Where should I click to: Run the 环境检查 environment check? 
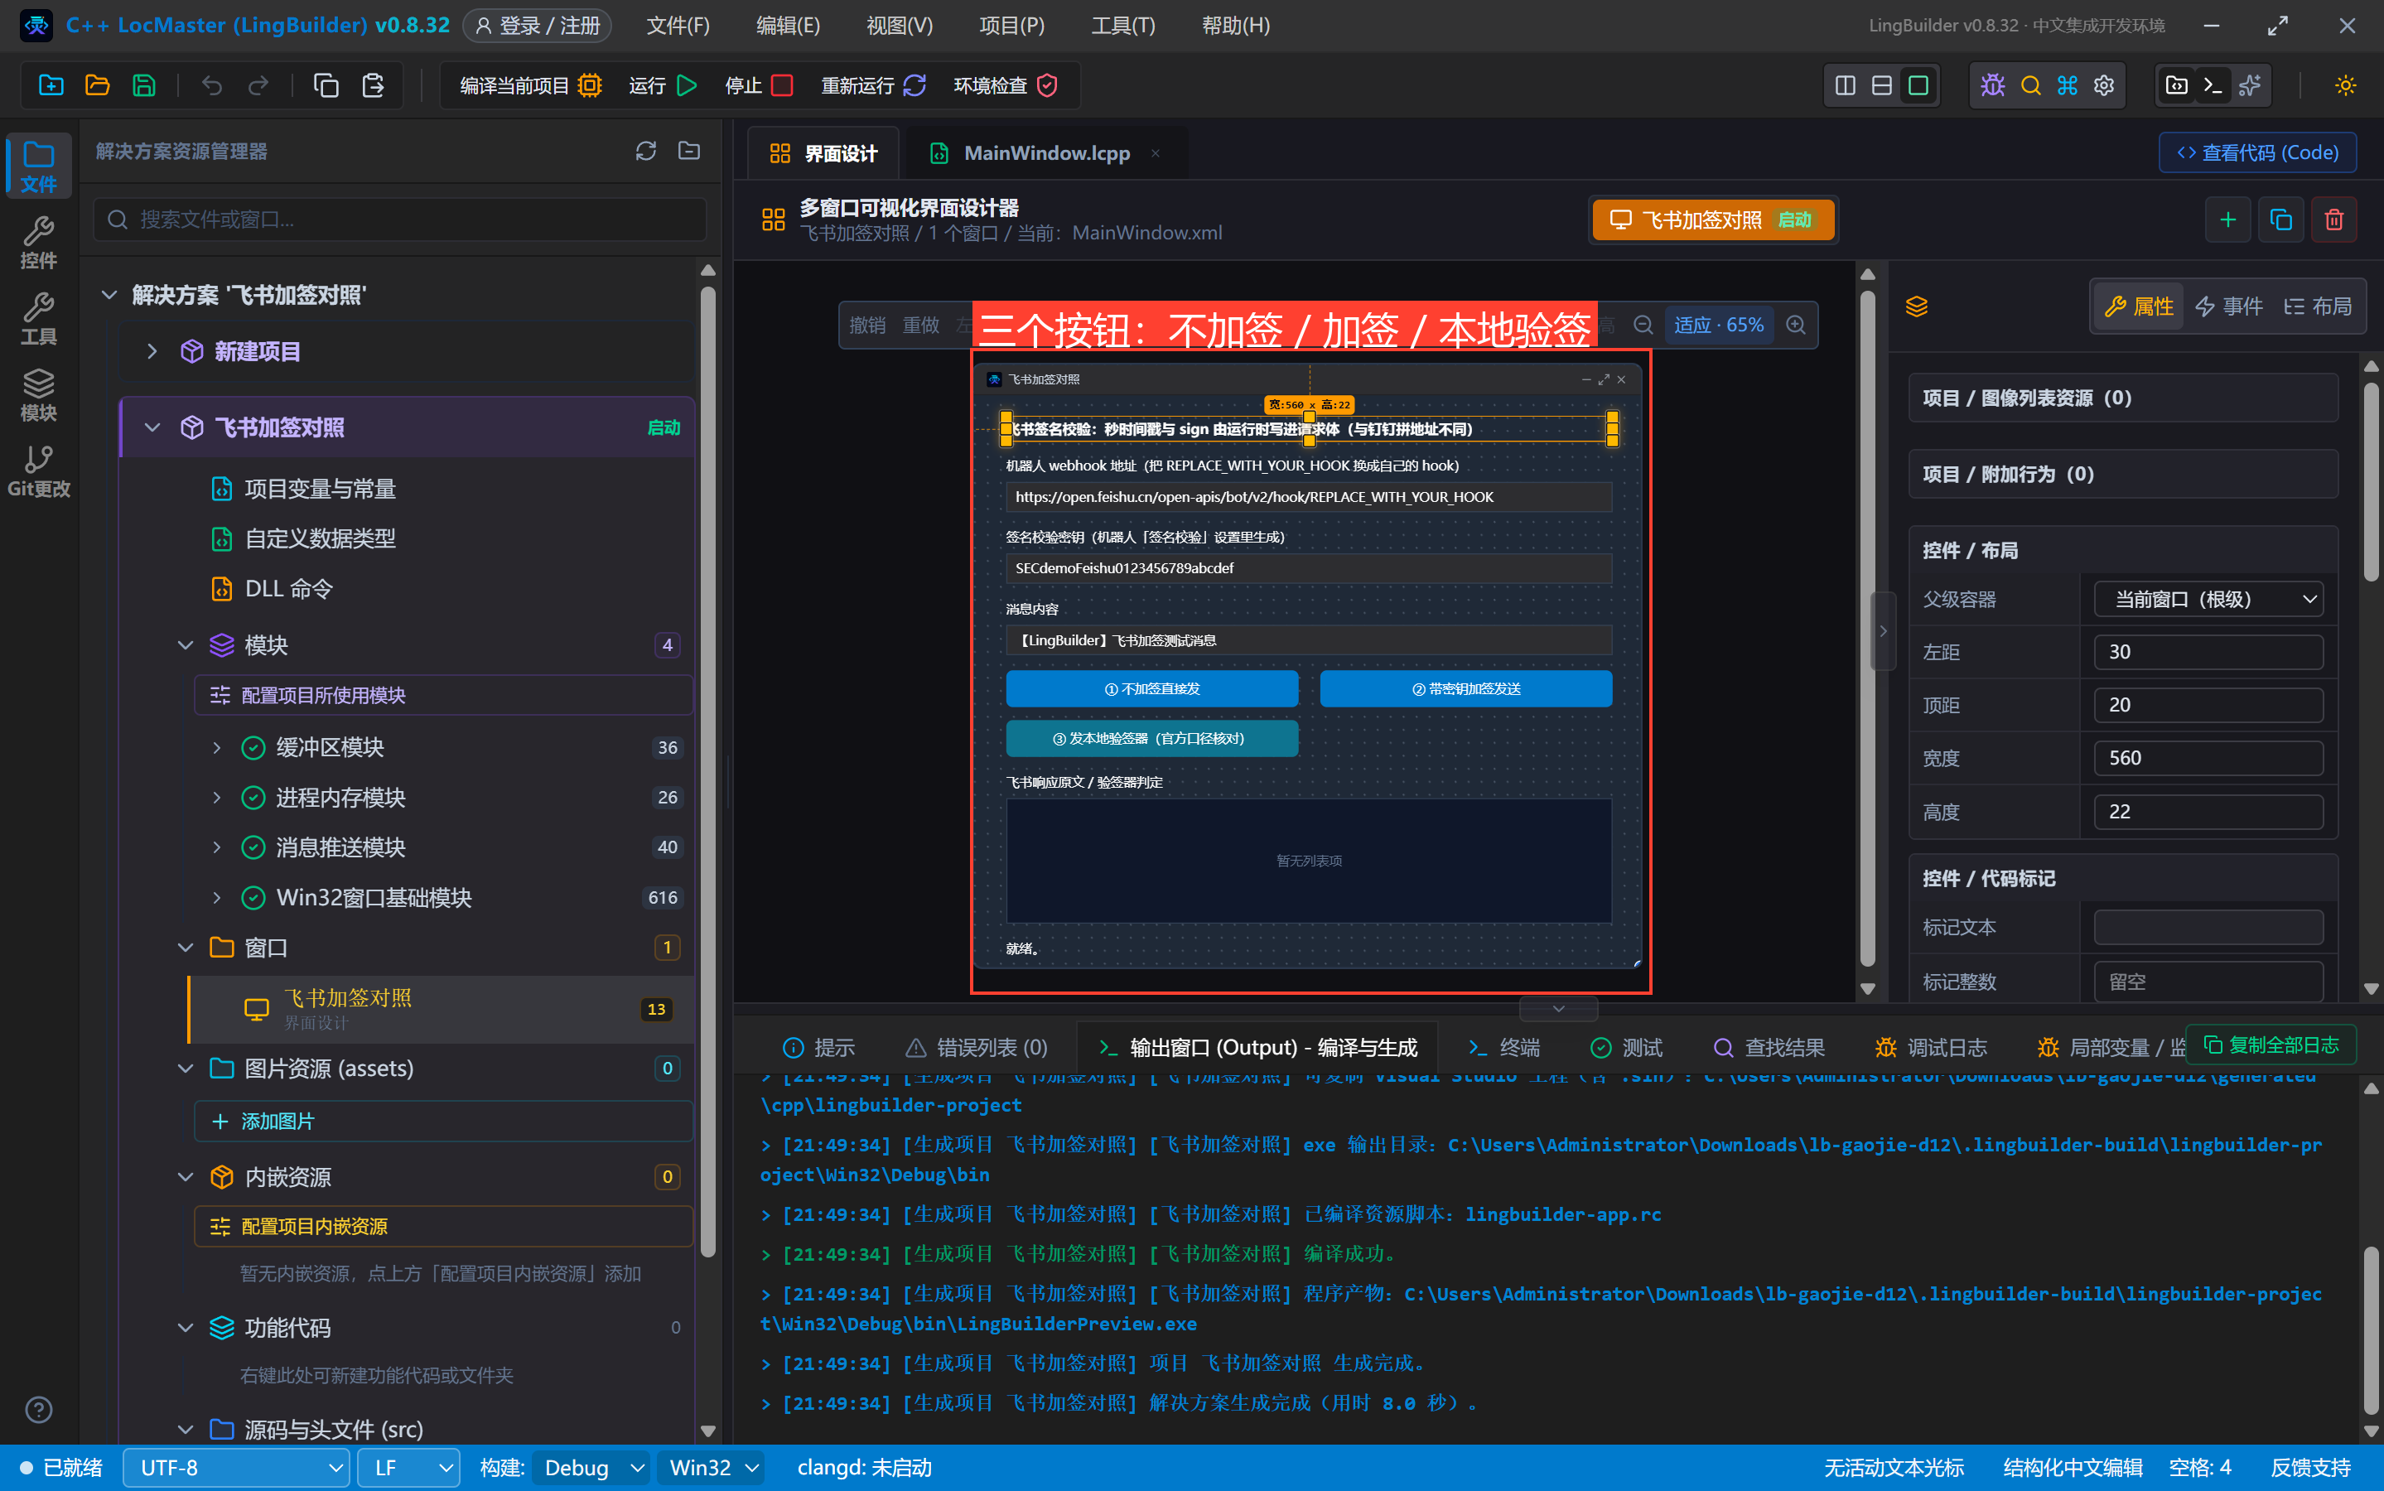(x=1005, y=86)
